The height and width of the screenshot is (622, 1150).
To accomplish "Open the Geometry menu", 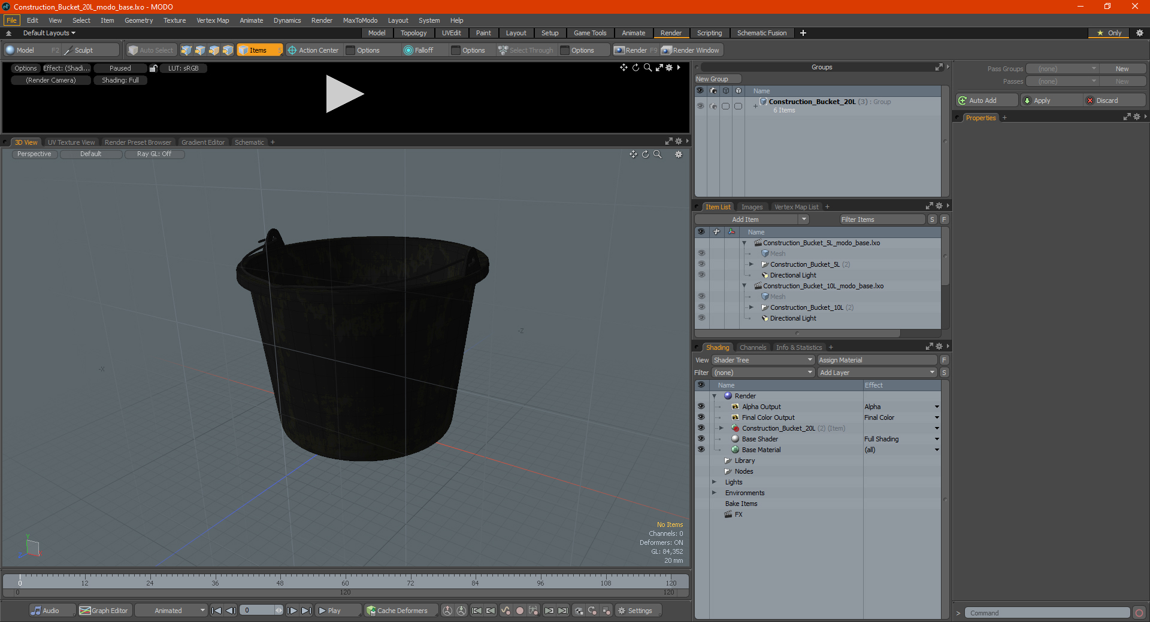I will click(138, 20).
